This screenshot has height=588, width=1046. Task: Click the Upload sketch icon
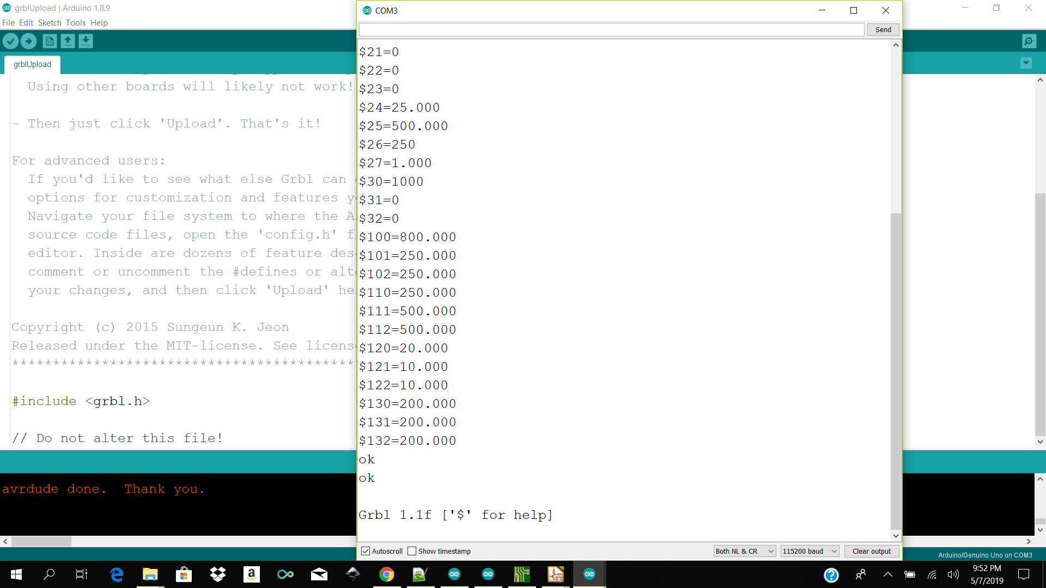pyautogui.click(x=28, y=41)
